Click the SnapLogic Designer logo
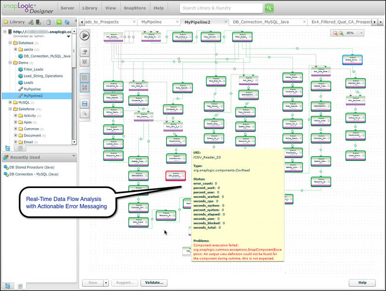Image resolution: width=386 pixels, height=291 pixels. (x=28, y=8)
